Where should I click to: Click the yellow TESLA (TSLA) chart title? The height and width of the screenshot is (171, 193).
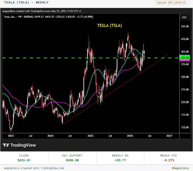point(110,26)
